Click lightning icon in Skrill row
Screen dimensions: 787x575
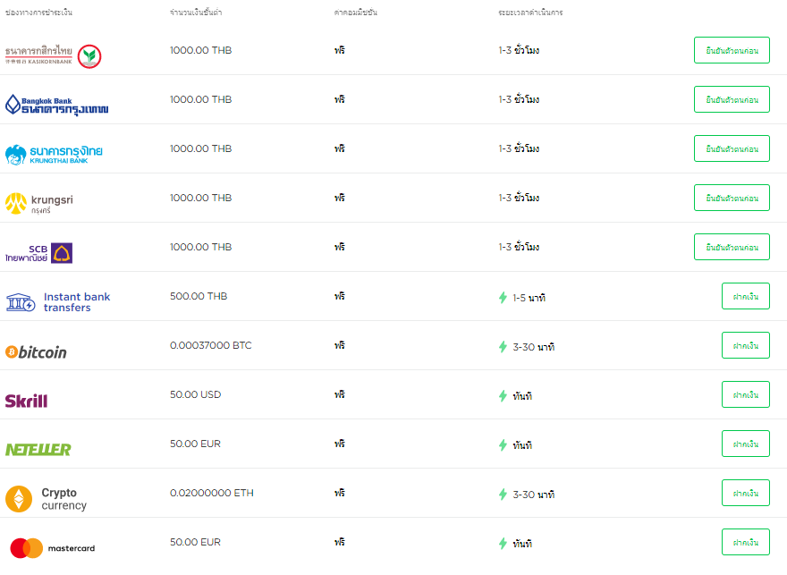click(x=503, y=396)
